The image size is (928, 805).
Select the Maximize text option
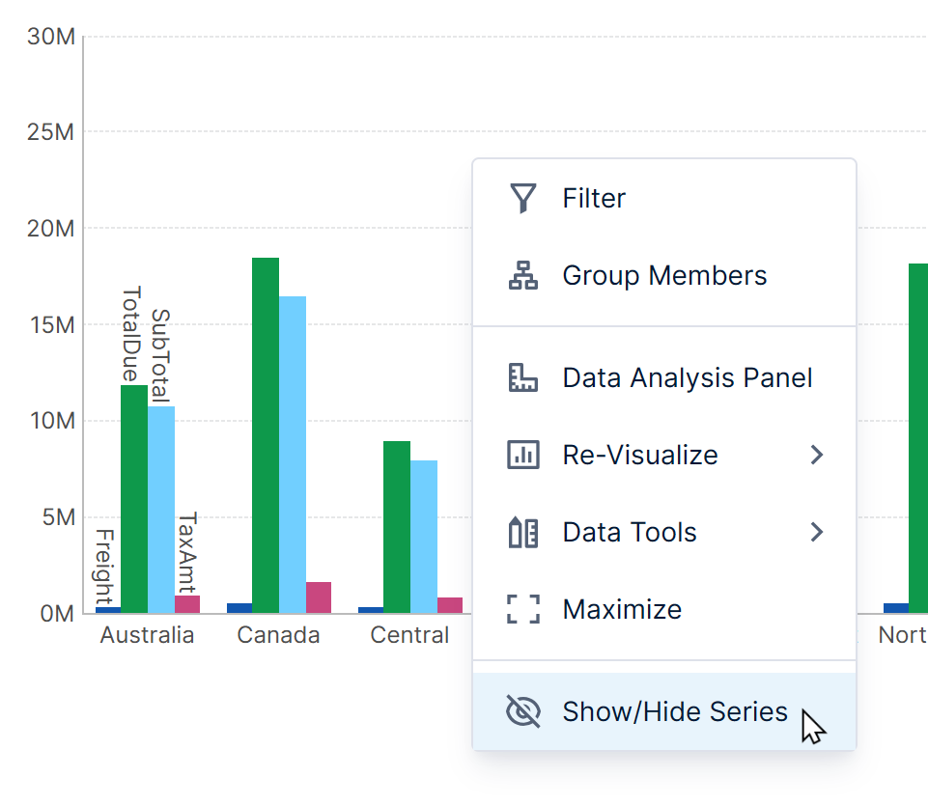tap(622, 610)
